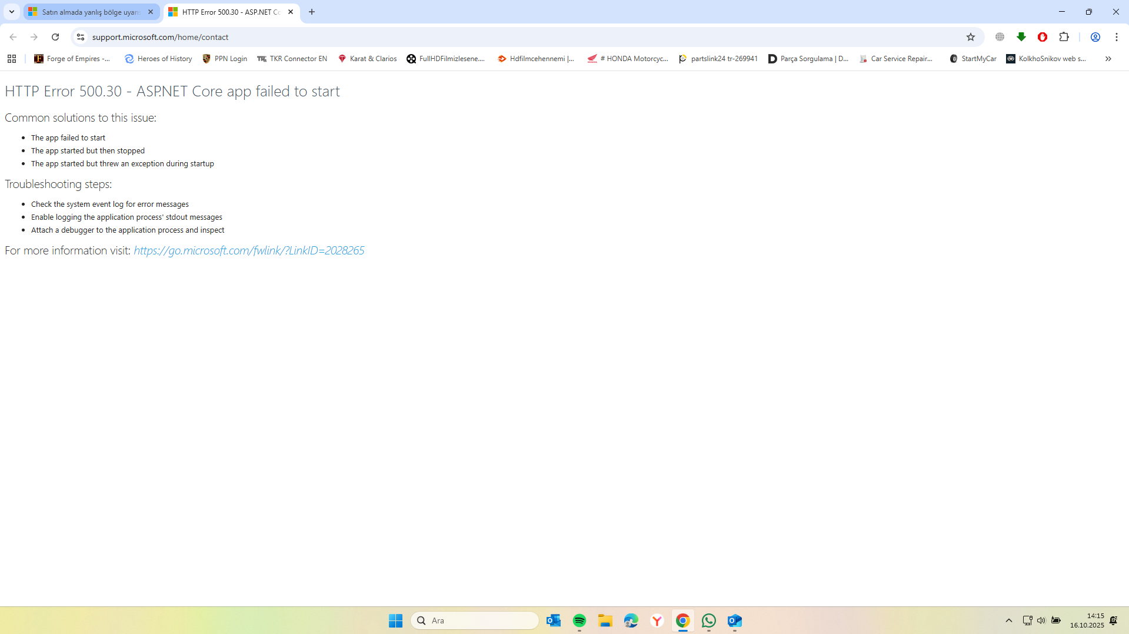
Task: Open WhatsApp from the taskbar
Action: [709, 620]
